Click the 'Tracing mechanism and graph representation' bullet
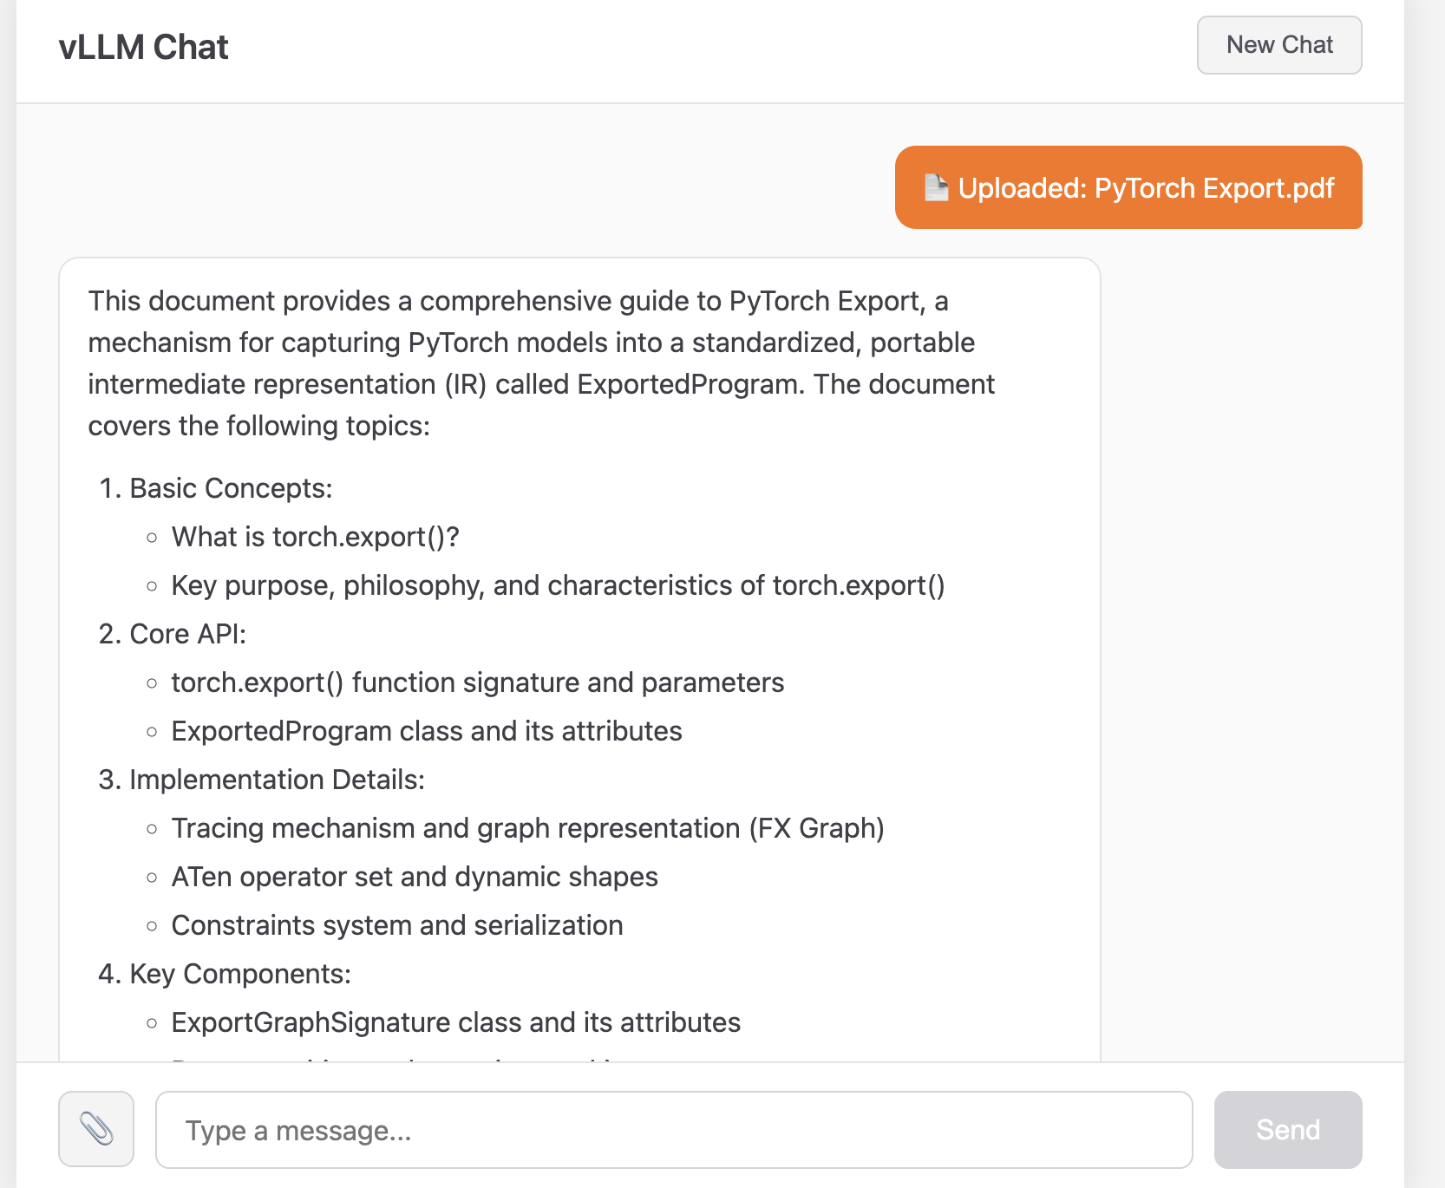Screen dimensions: 1445x1188 point(527,828)
